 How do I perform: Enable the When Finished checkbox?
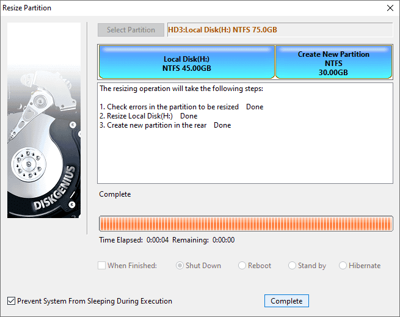pos(102,266)
